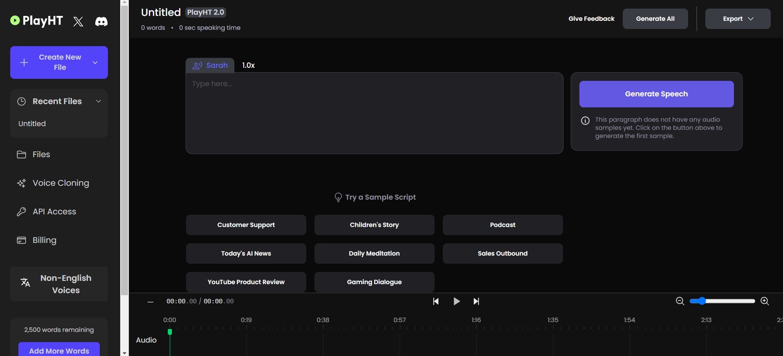Open the Billing section

point(44,240)
